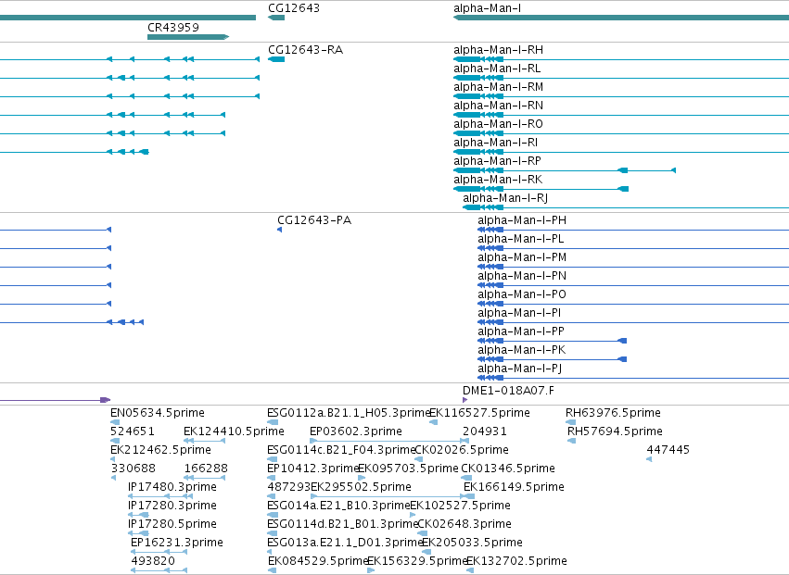Viewport: 789px width, 575px height.
Task: Select EST IP17480.3prime
Action: [x=172, y=487]
